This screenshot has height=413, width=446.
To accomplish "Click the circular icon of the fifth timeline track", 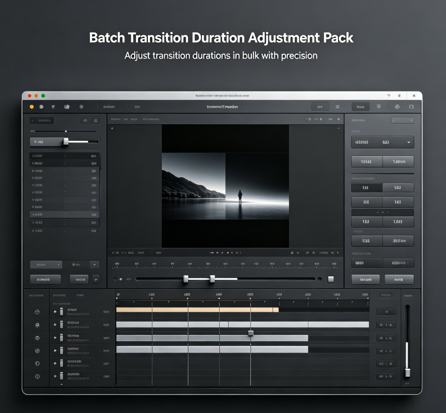I will 37,364.
